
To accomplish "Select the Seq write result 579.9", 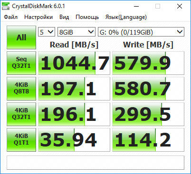I will click(x=148, y=63).
